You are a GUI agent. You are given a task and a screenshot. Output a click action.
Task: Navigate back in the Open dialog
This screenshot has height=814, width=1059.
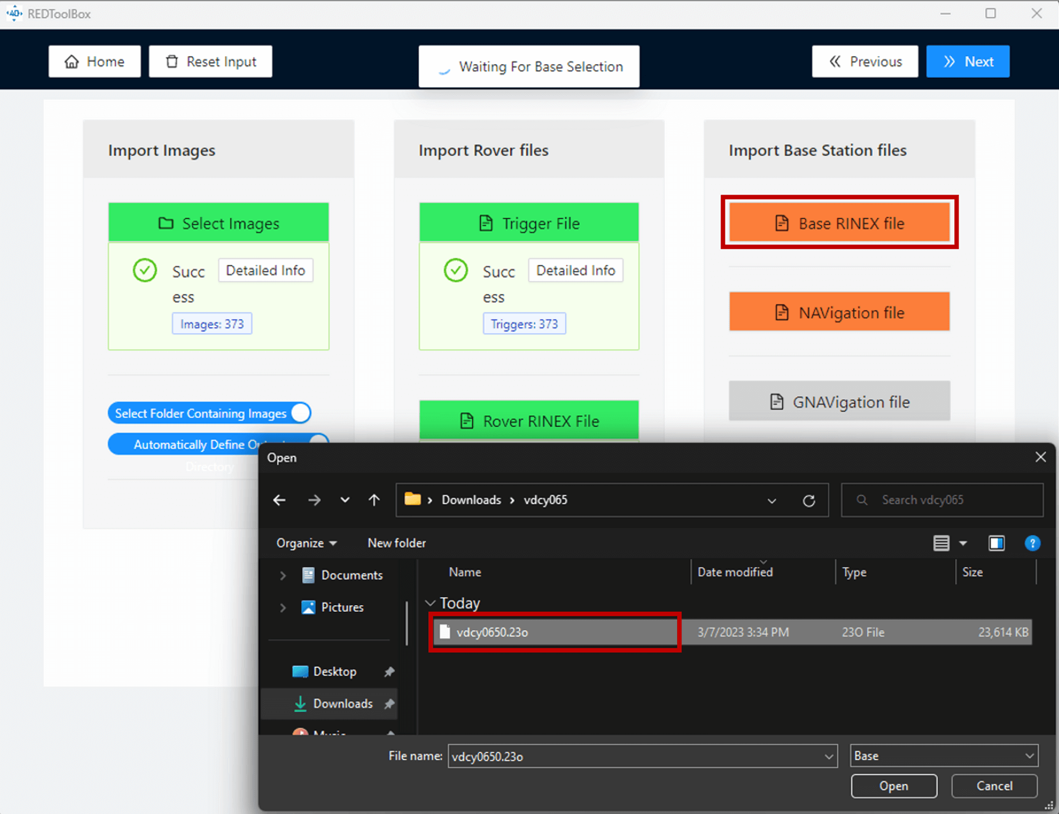pos(280,500)
